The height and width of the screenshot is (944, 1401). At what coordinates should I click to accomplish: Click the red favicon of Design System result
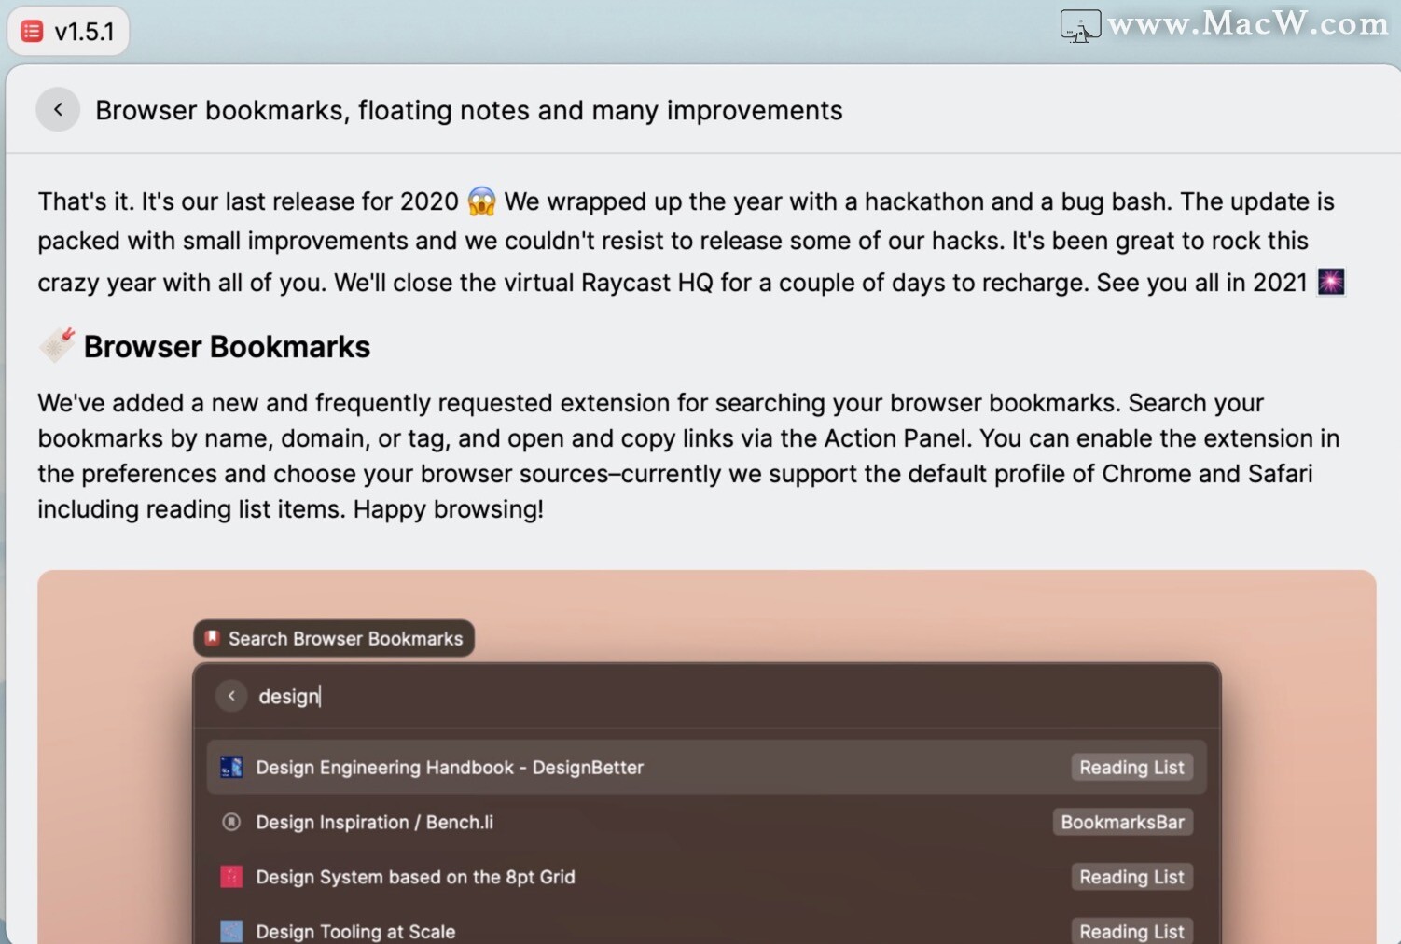tap(231, 877)
